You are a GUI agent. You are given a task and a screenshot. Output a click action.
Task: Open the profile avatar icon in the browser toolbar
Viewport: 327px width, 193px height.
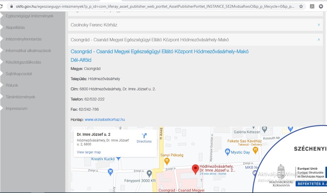pos(321,6)
